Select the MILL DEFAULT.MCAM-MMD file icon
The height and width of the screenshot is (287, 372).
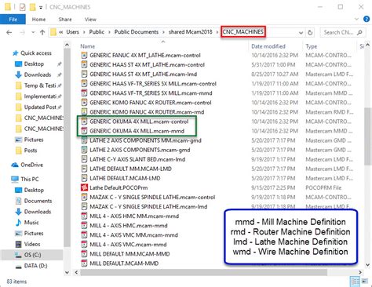84,263
